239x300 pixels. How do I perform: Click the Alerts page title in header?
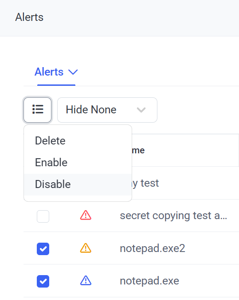pyautogui.click(x=29, y=17)
